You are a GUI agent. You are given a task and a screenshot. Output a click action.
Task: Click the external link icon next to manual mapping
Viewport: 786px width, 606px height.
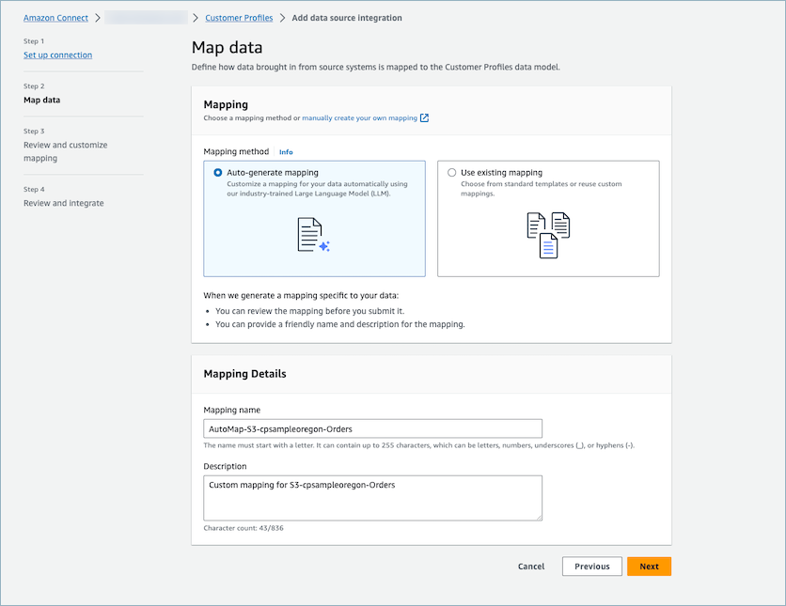(424, 117)
